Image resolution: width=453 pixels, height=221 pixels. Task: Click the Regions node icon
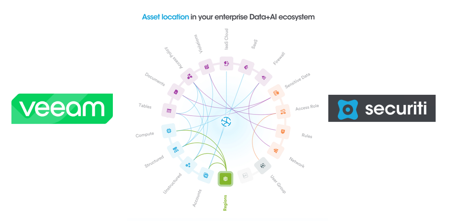[226, 179]
